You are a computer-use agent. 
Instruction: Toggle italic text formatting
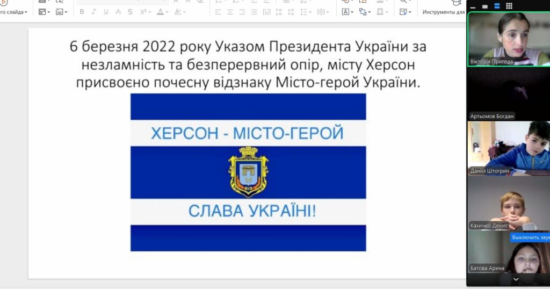pos(93,12)
